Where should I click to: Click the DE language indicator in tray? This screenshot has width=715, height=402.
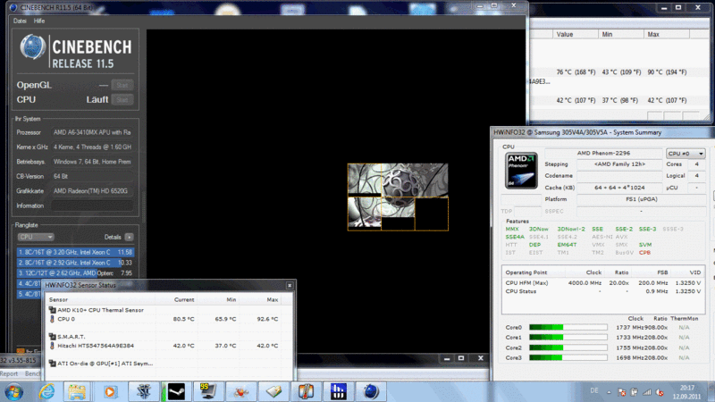point(594,391)
